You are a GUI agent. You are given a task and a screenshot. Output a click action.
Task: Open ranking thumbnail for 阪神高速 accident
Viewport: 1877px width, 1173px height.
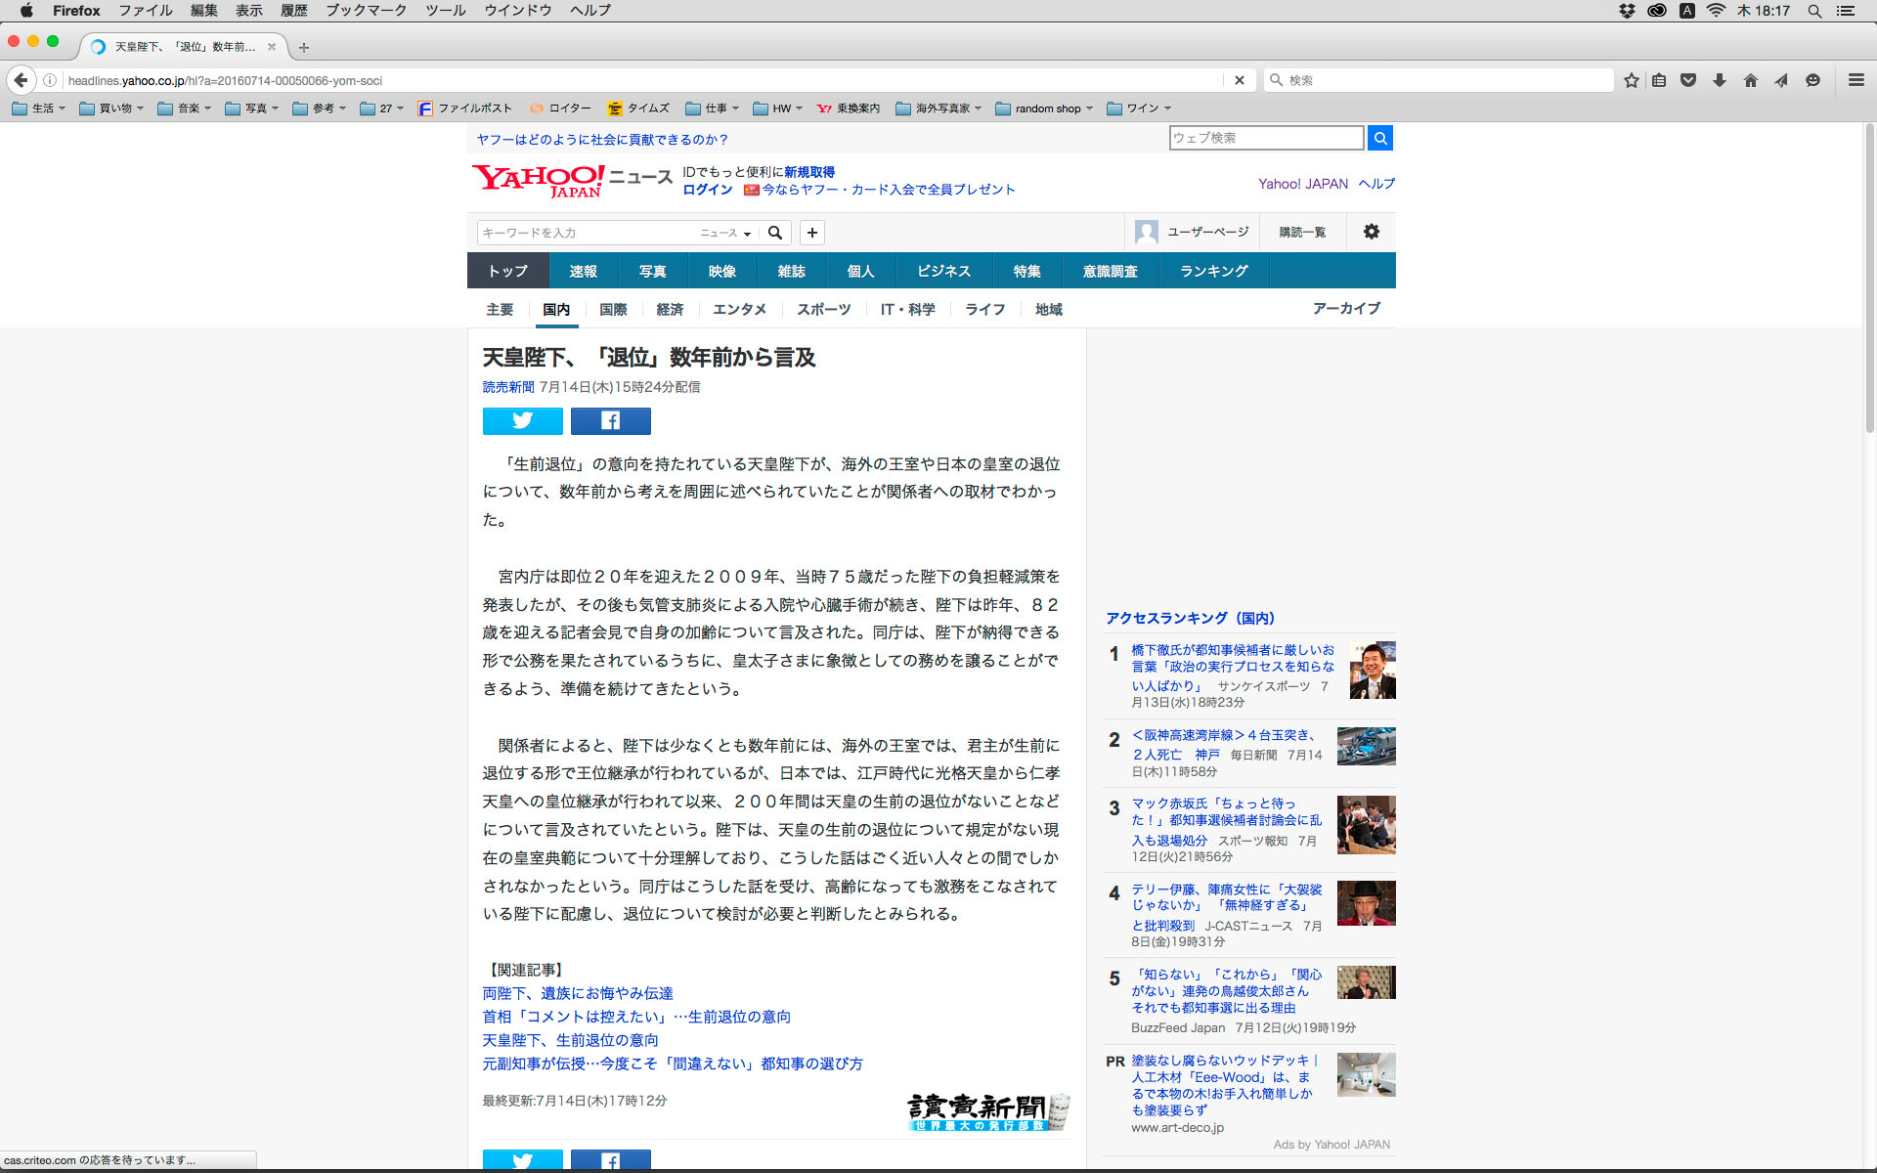[1366, 746]
